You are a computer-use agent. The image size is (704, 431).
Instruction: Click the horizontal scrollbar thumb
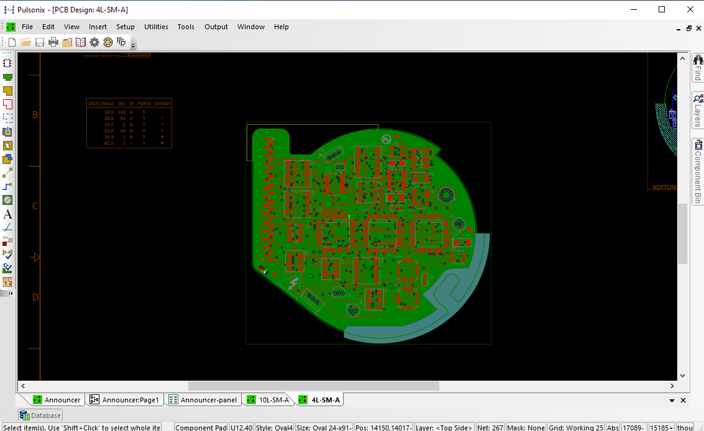tap(313, 386)
